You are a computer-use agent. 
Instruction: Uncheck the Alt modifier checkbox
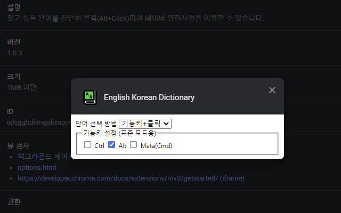click(x=111, y=145)
